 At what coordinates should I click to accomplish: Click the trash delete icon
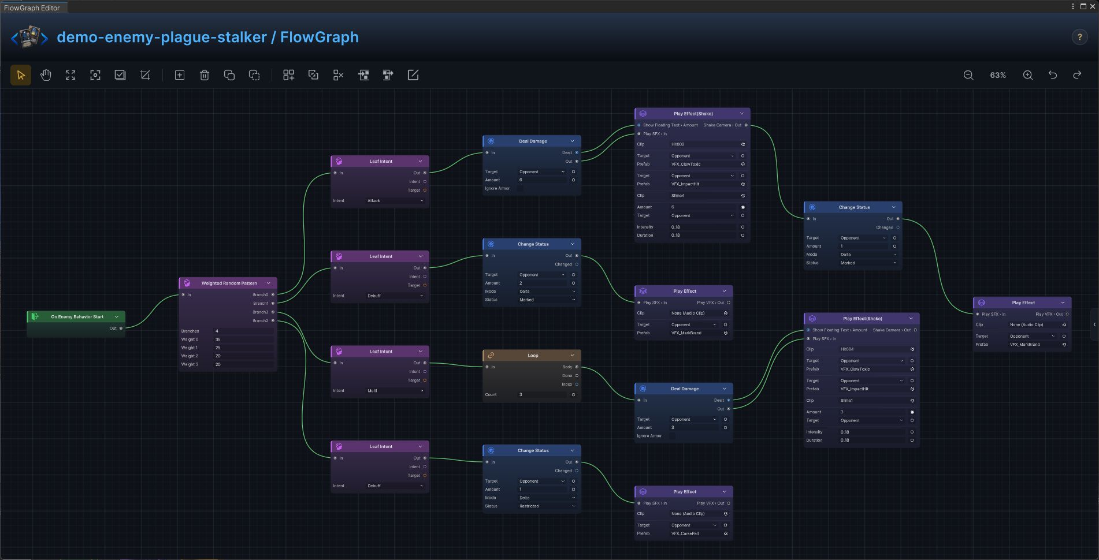(x=205, y=75)
